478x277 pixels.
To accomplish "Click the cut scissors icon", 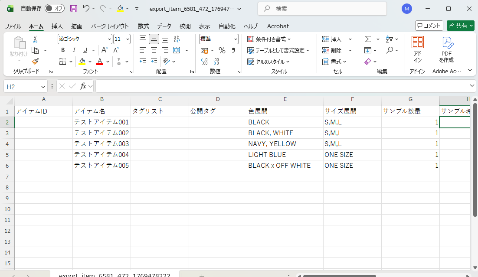I will point(35,39).
